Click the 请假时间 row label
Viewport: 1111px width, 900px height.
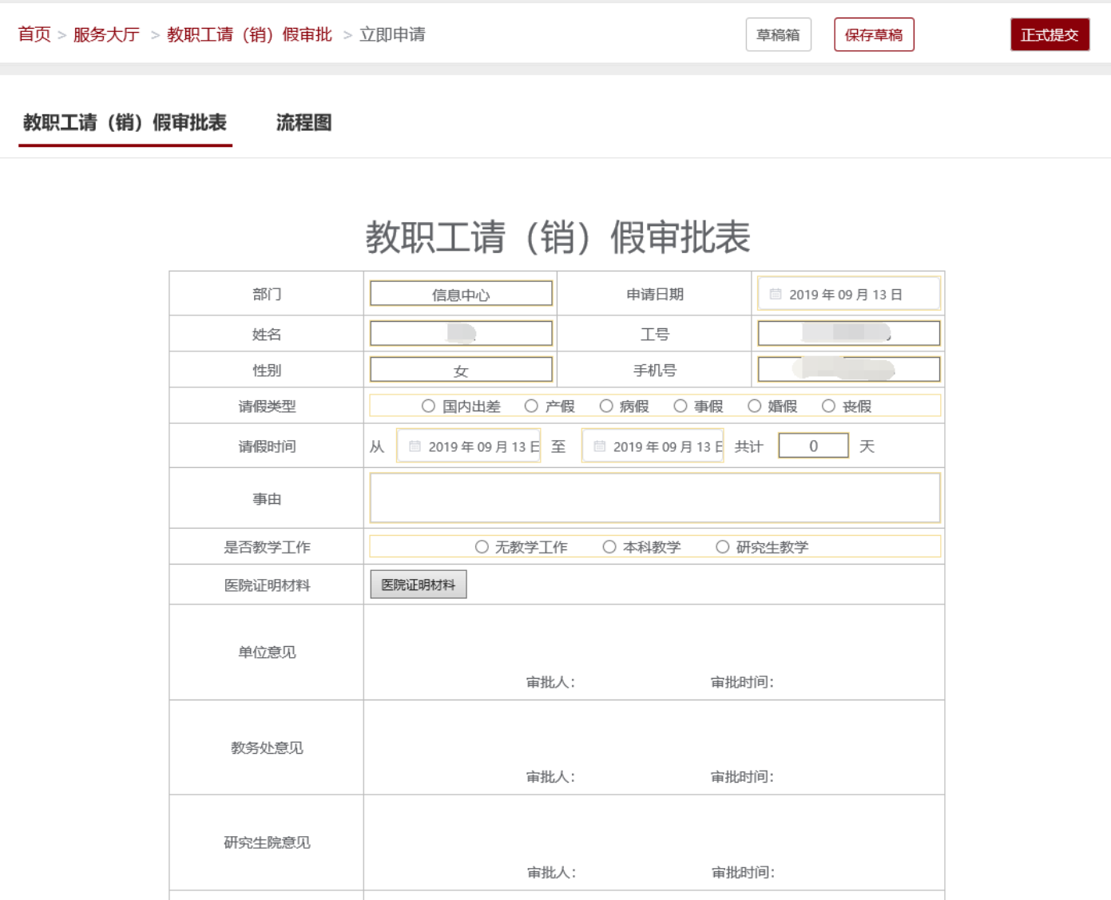pyautogui.click(x=267, y=446)
